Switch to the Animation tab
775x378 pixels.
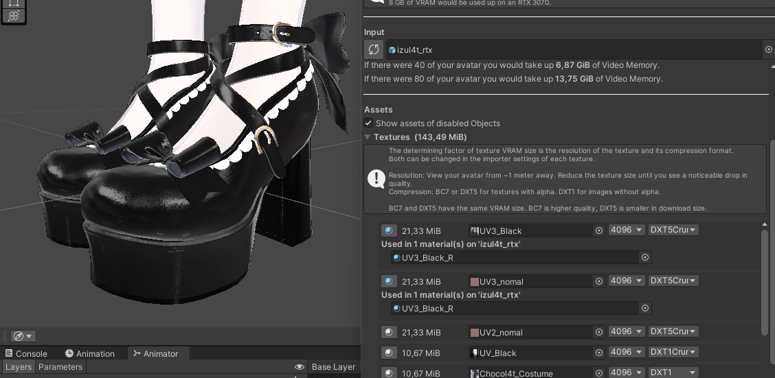pos(90,354)
